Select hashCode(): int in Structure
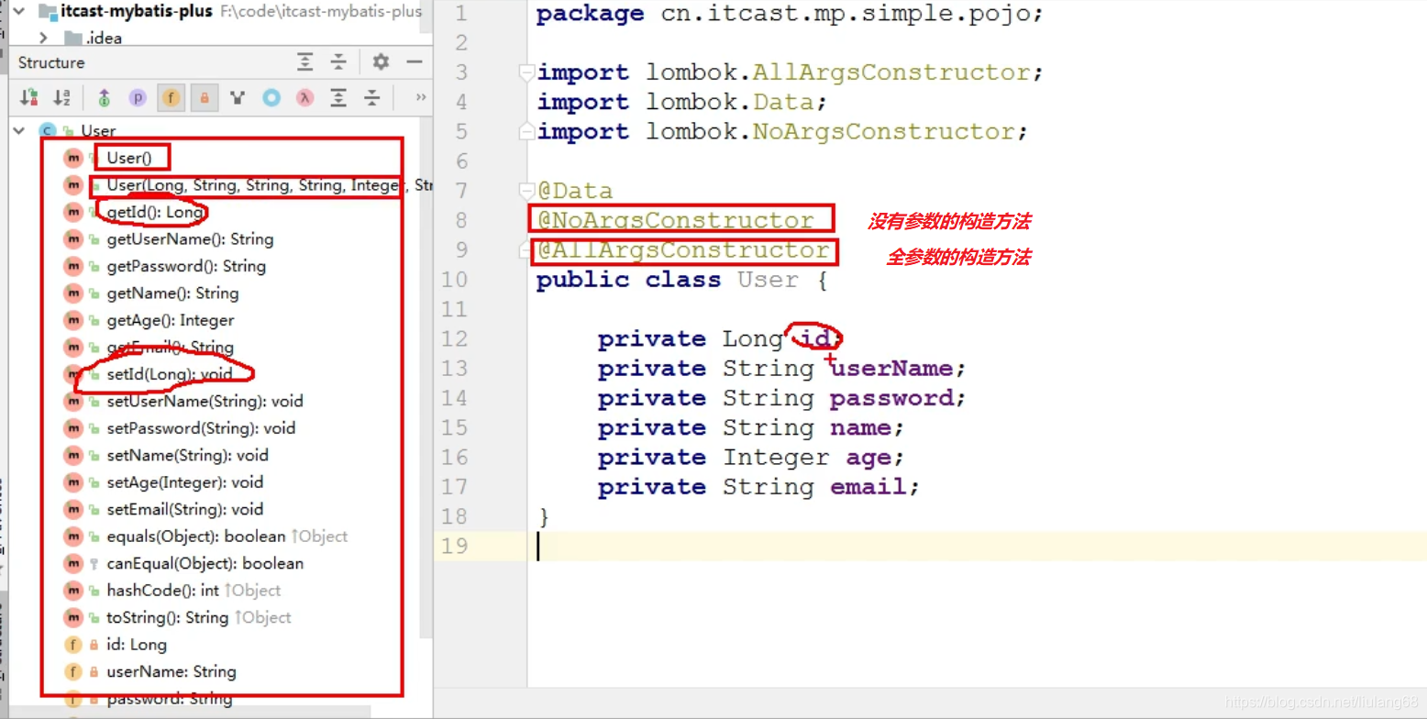 point(162,591)
